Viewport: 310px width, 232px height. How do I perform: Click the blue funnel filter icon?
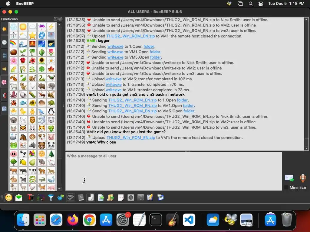pos(51,198)
